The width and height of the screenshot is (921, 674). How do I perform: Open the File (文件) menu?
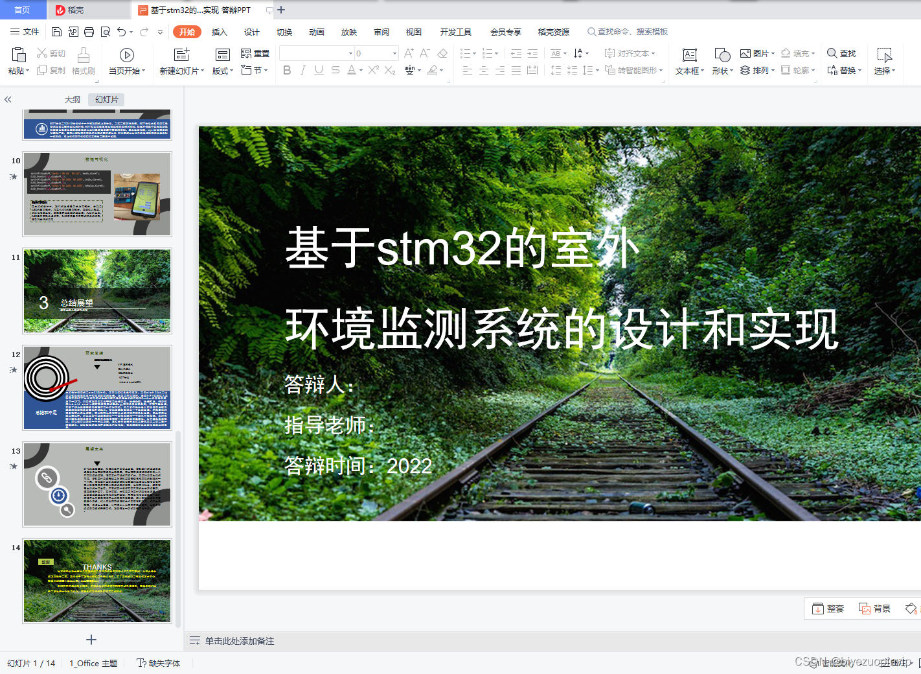25,32
